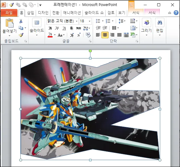Click Increase font size icon
Screen dimensions: 180x167
[x=72, y=35]
